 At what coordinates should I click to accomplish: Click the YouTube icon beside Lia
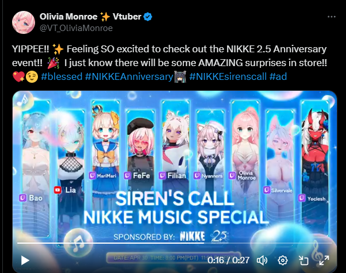57,190
